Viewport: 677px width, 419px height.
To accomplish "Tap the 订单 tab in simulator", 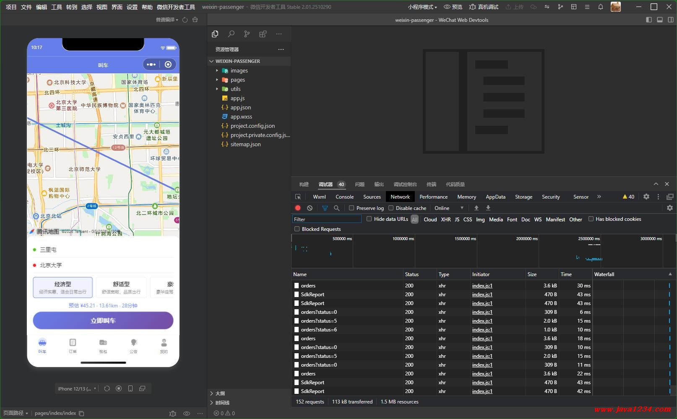I will 73,346.
